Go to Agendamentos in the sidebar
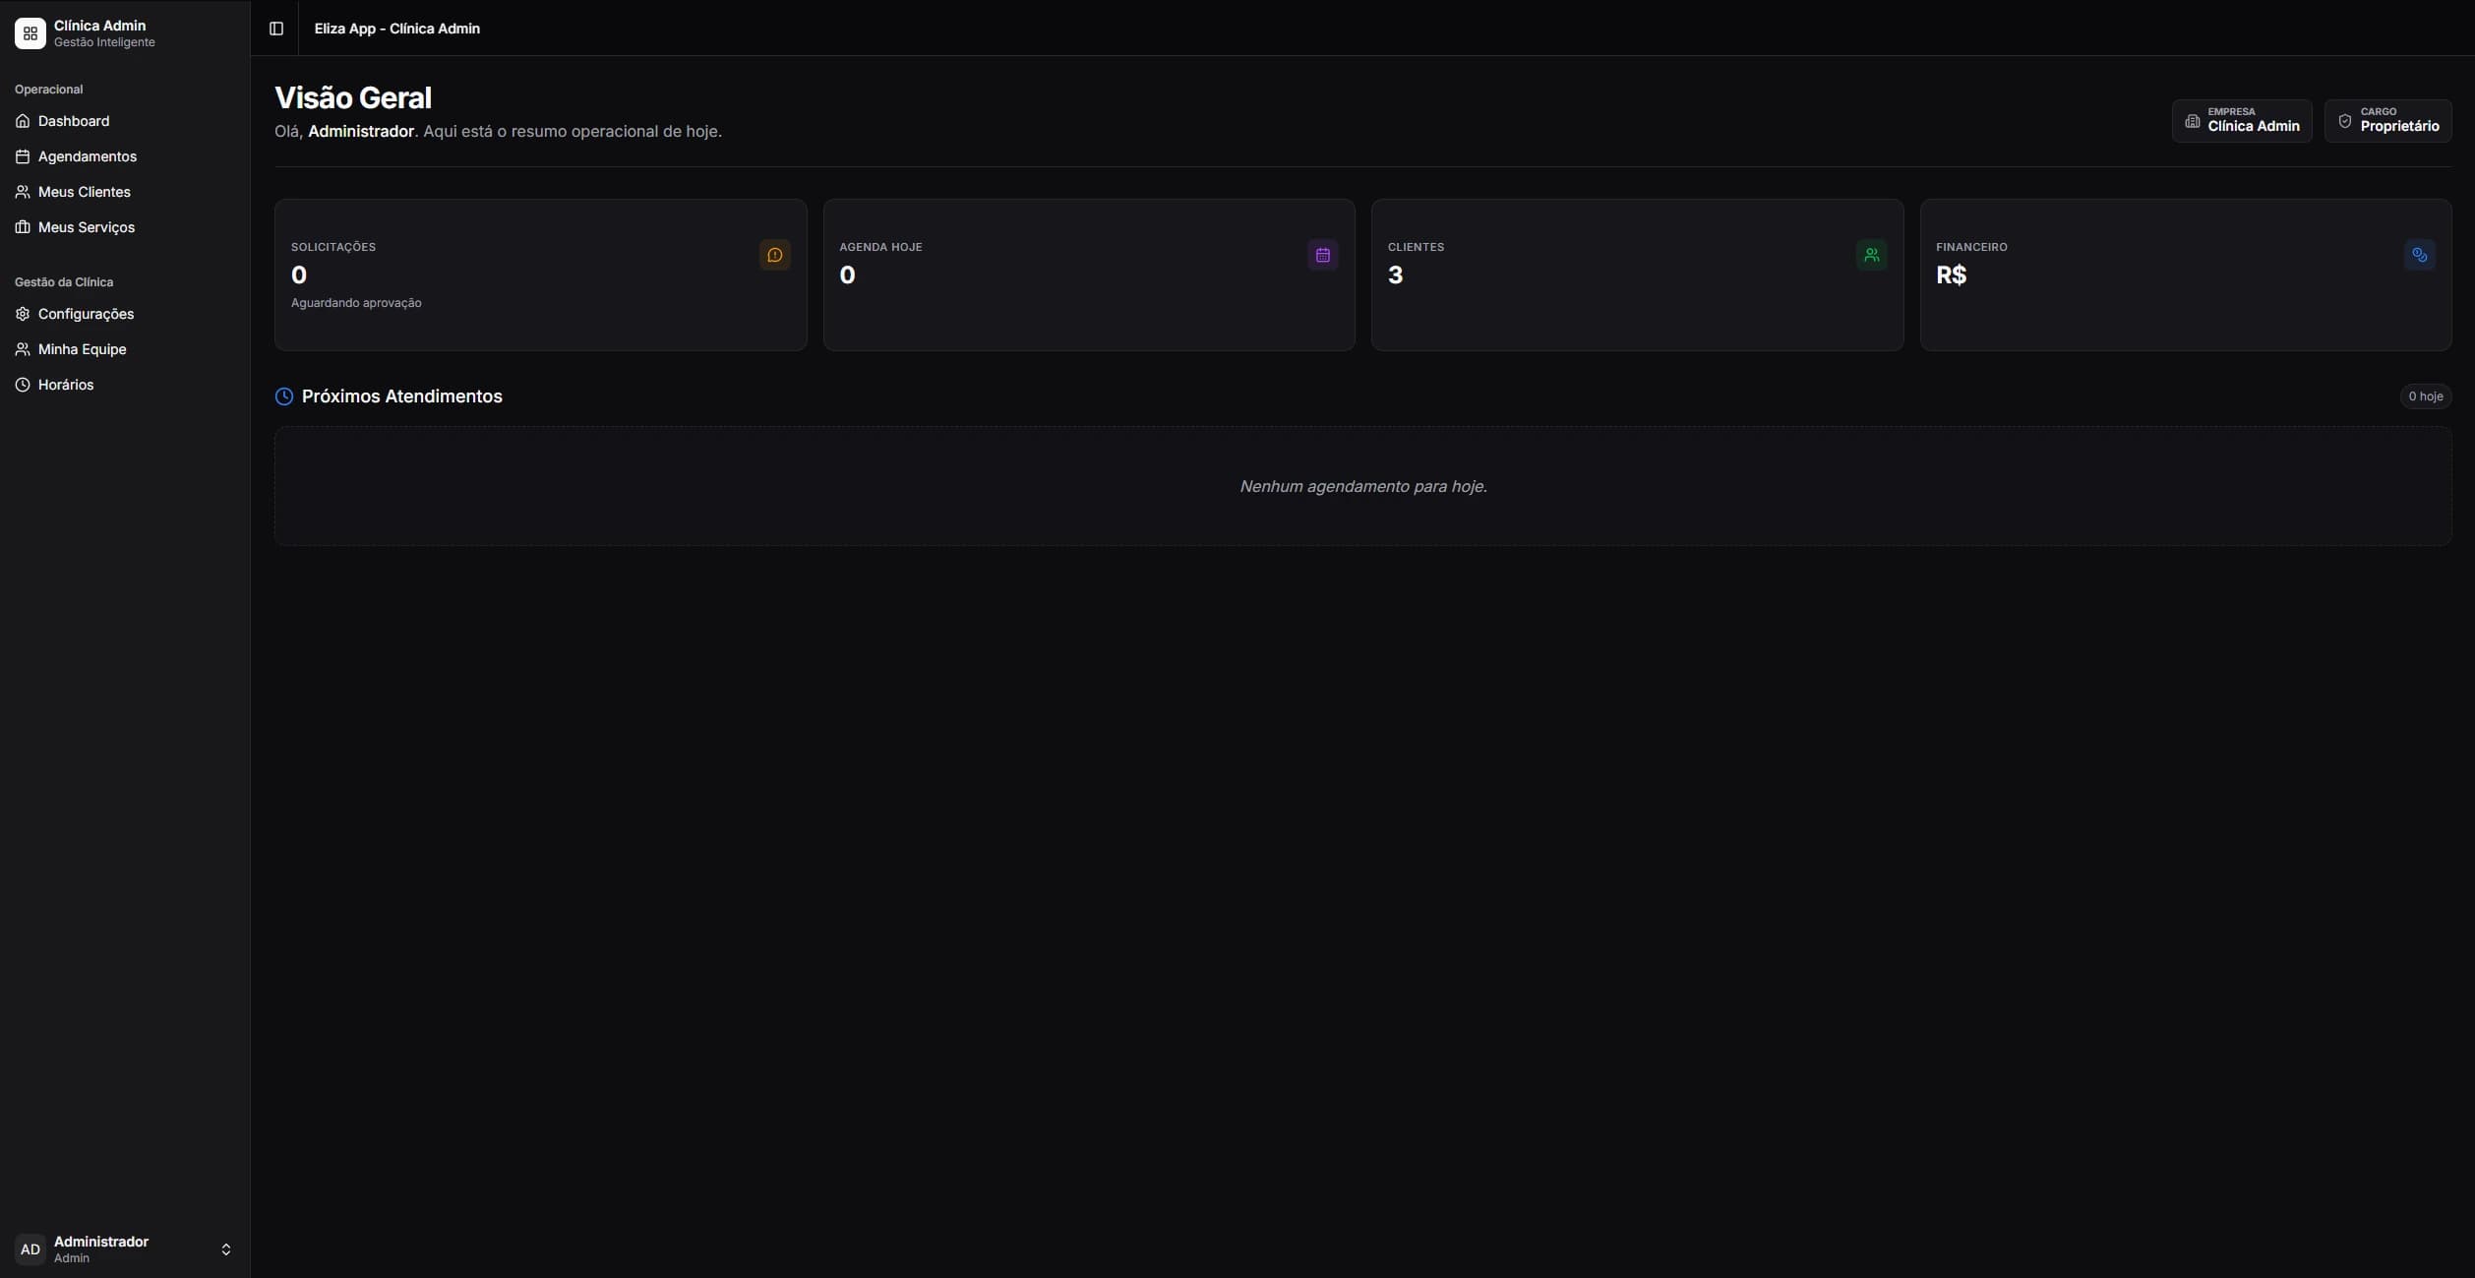The image size is (2475, 1278). tap(87, 156)
